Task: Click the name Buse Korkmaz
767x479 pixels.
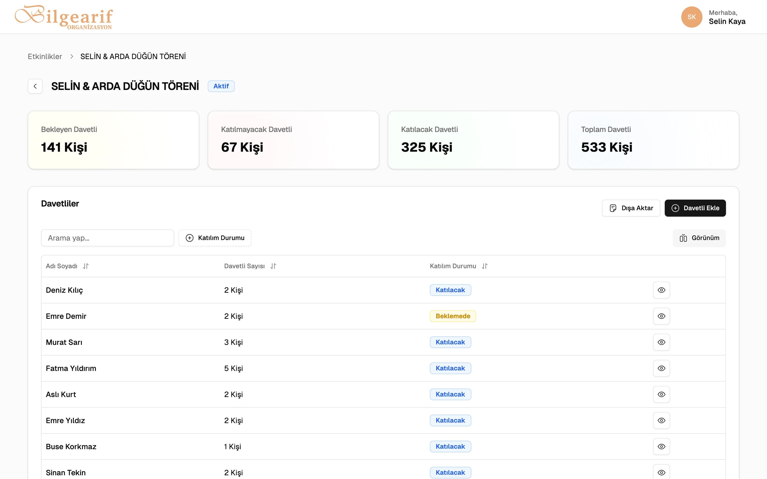Action: pyautogui.click(x=71, y=446)
